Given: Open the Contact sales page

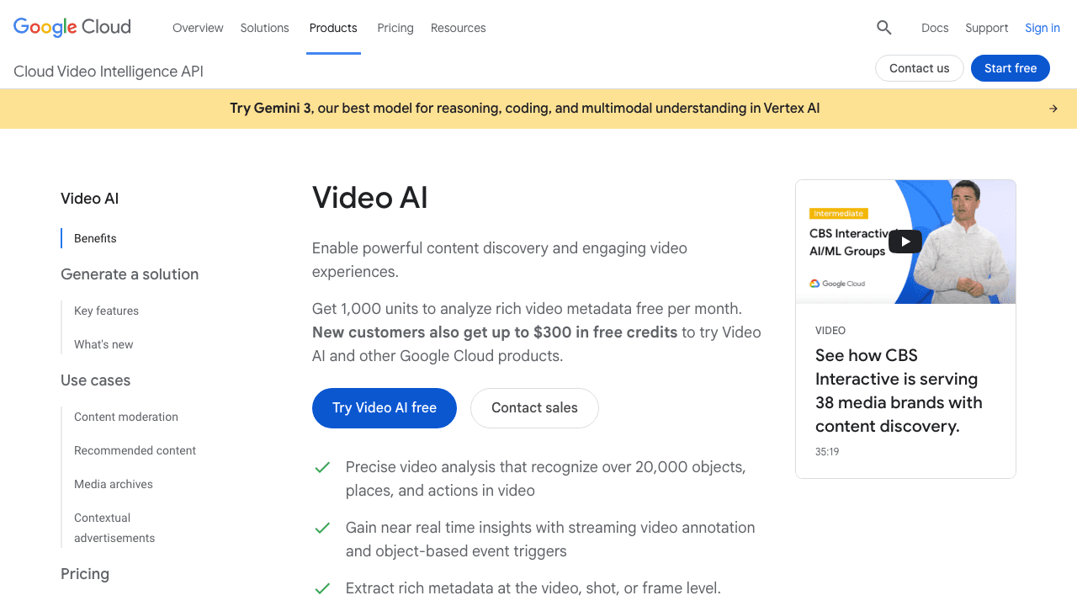Looking at the screenshot, I should coord(534,408).
